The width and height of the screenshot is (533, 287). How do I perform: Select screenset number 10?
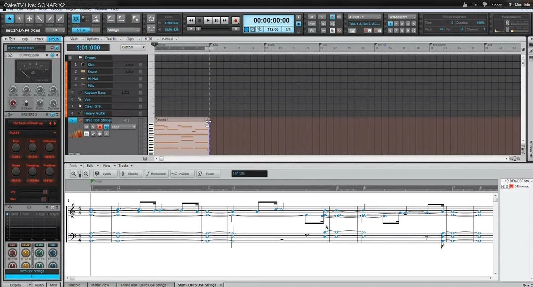click(x=414, y=30)
